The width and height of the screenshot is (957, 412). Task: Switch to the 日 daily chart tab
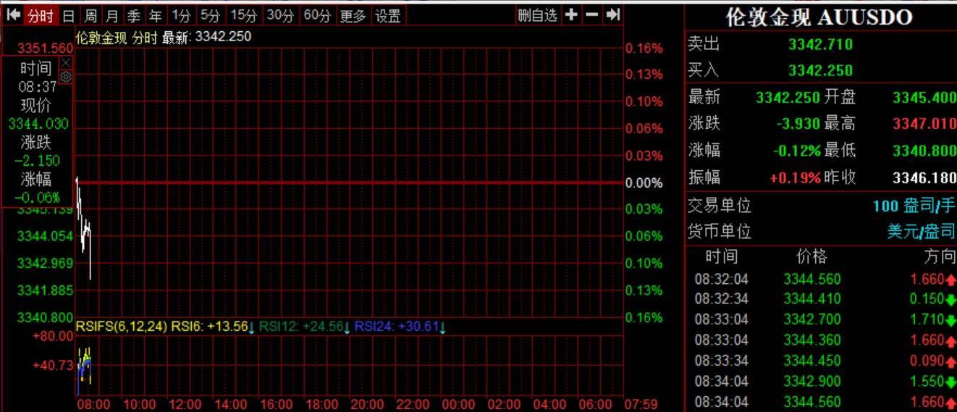pyautogui.click(x=68, y=15)
